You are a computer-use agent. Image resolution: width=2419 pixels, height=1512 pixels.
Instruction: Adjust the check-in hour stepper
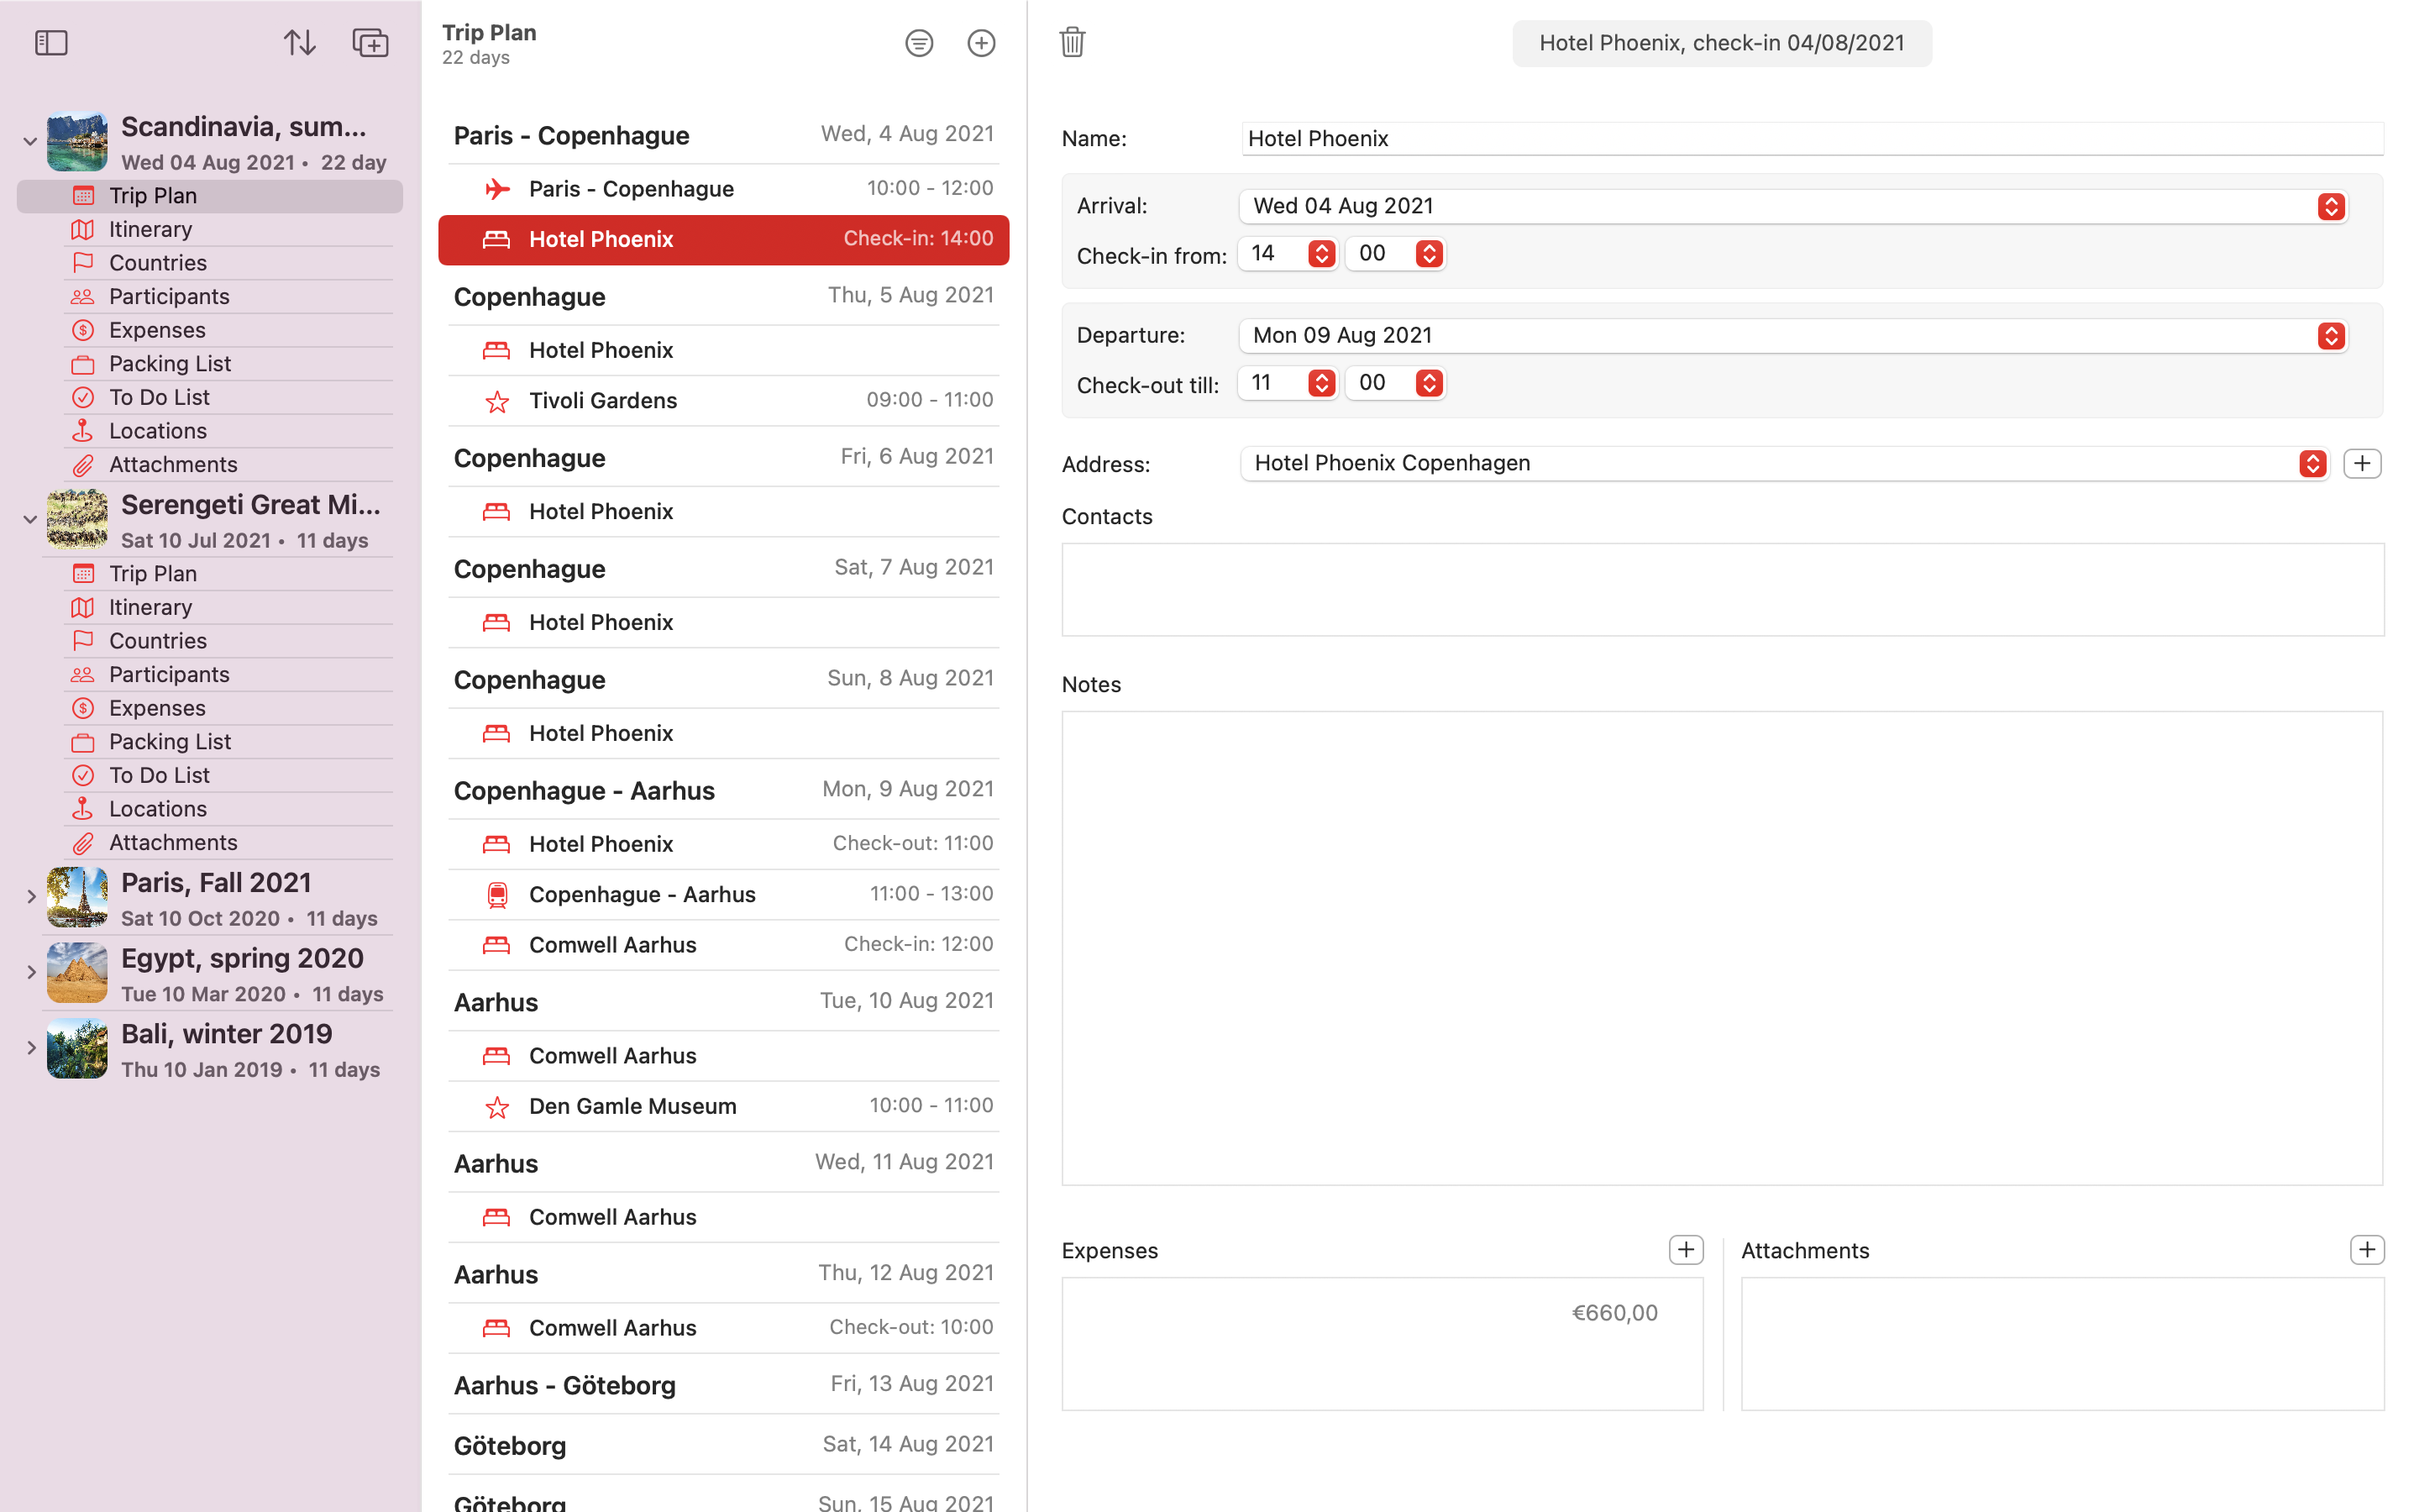pyautogui.click(x=1321, y=254)
